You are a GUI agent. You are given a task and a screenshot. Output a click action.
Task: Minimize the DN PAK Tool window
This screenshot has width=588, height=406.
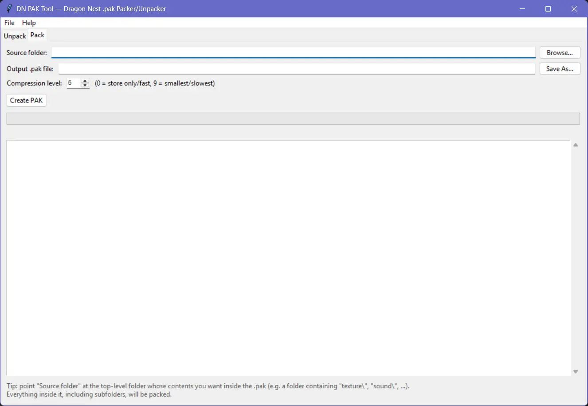(x=522, y=9)
